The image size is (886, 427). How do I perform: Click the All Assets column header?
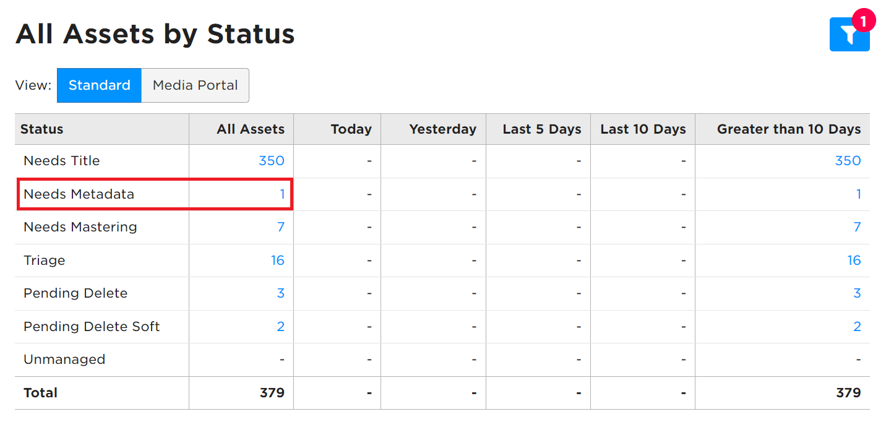(251, 129)
